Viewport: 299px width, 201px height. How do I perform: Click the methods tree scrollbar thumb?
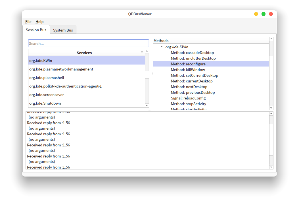click(271, 68)
